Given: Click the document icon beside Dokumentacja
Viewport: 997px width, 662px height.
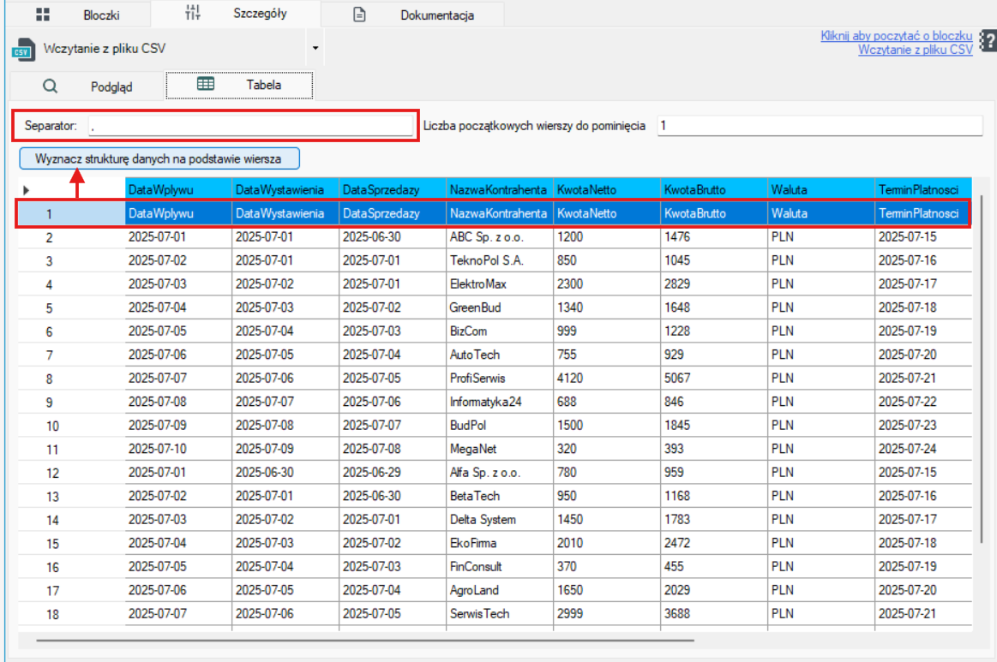Looking at the screenshot, I should 359,15.
